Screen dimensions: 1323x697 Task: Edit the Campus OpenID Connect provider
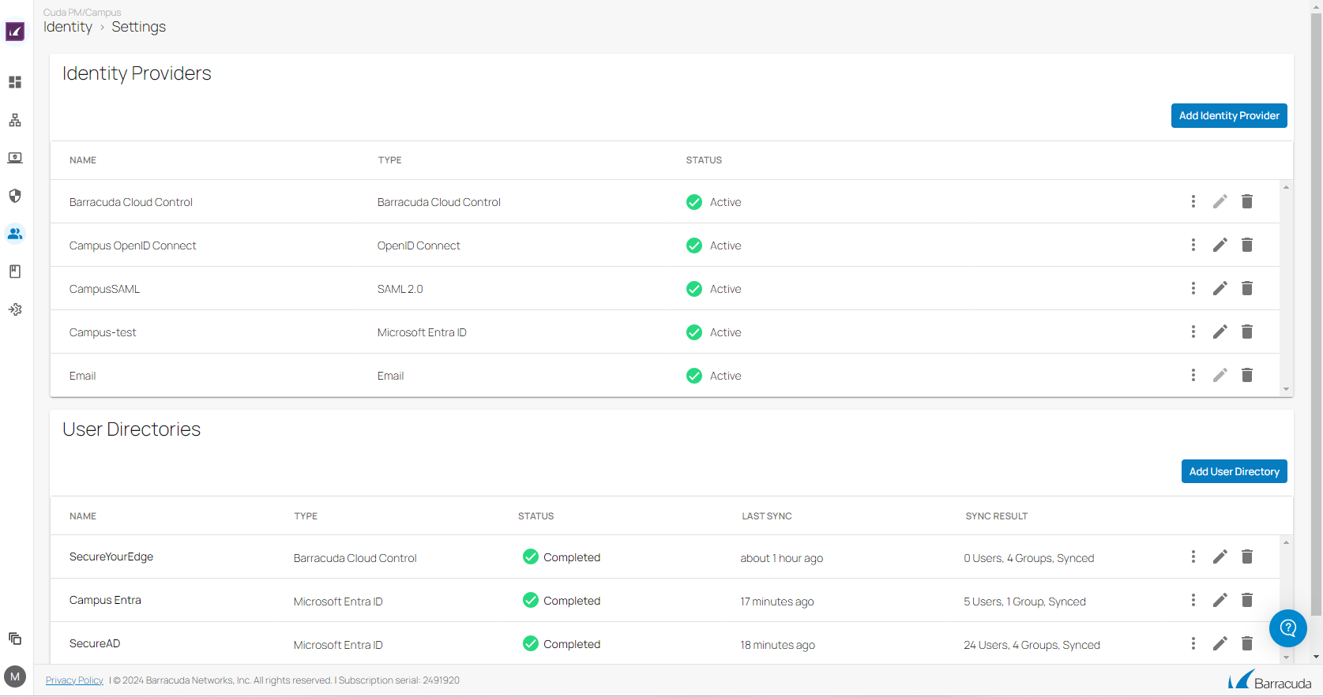click(x=1220, y=245)
